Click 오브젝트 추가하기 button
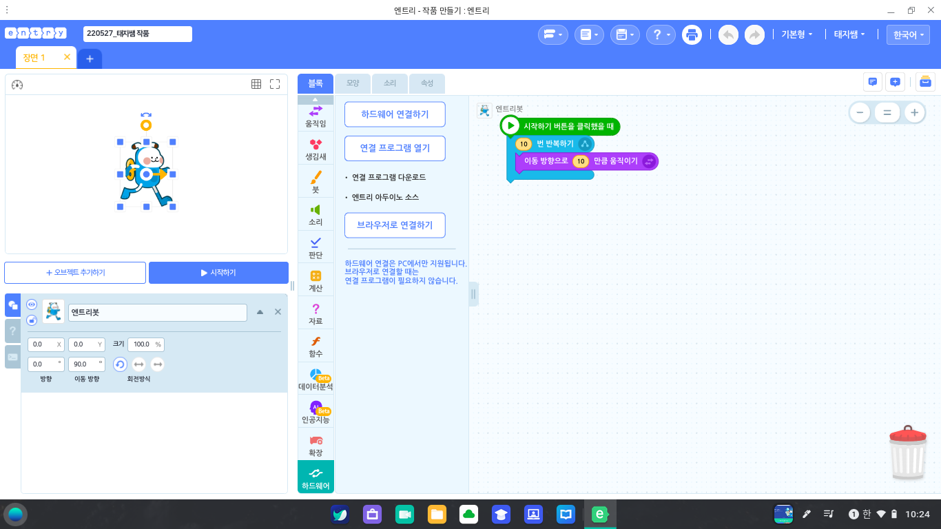This screenshot has height=529, width=941. point(75,273)
